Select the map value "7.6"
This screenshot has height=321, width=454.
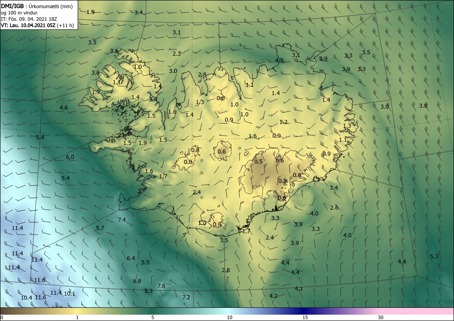[161, 286]
